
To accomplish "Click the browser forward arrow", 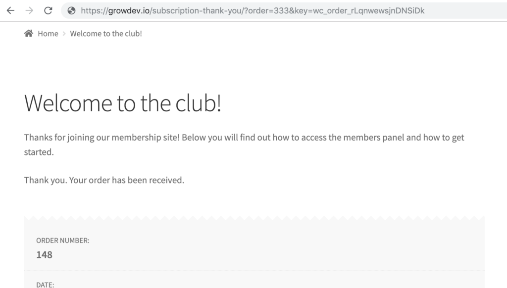I will pos(29,11).
